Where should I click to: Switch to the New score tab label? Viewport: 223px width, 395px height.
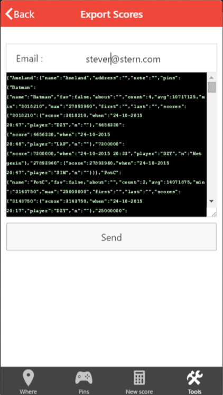click(x=139, y=391)
